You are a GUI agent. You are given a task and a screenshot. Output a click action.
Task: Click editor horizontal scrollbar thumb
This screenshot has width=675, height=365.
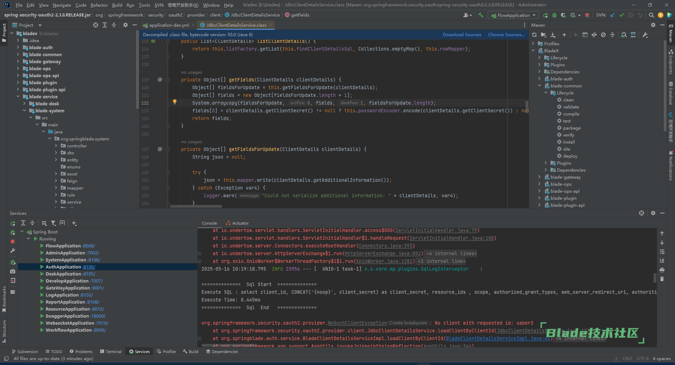(196, 206)
